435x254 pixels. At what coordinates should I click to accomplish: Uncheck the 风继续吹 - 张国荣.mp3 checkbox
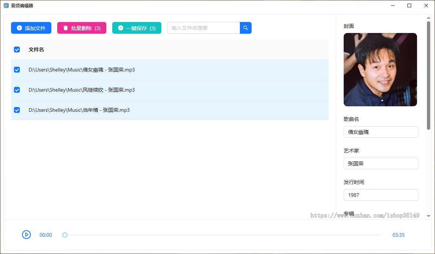(17, 90)
